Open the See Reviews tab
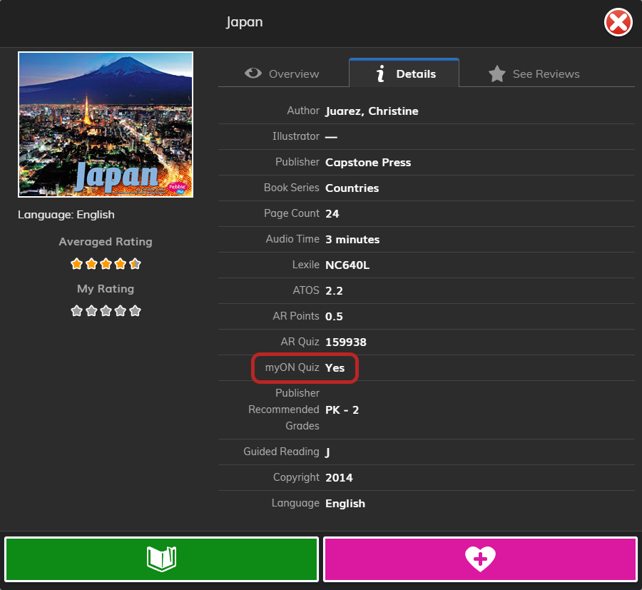Screen dimensions: 642x590 pyautogui.click(x=534, y=73)
